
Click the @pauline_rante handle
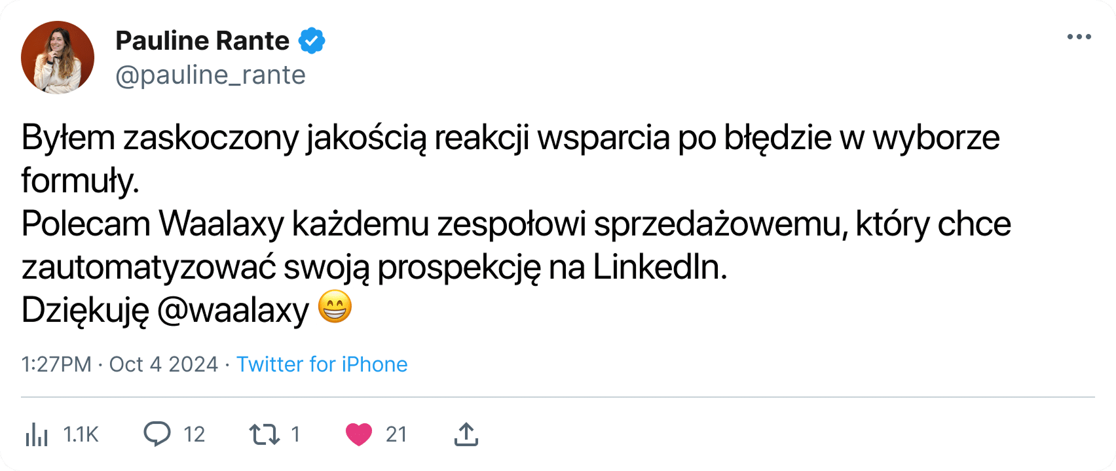pyautogui.click(x=210, y=75)
